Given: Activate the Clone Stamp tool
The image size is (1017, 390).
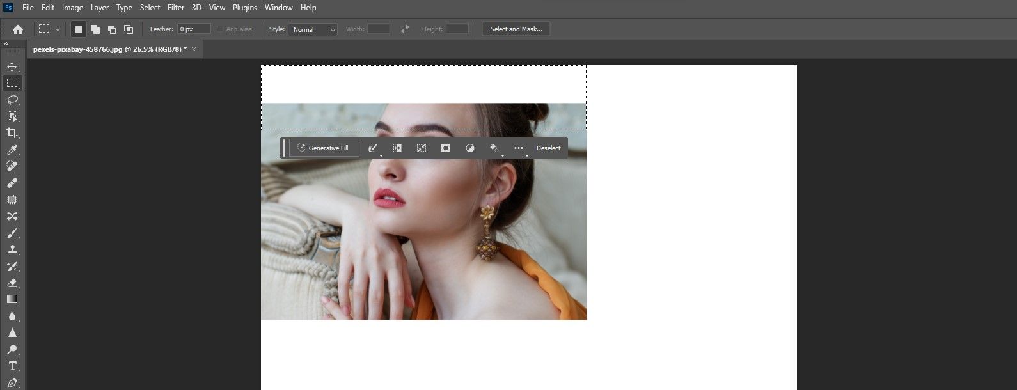Looking at the screenshot, I should [12, 249].
